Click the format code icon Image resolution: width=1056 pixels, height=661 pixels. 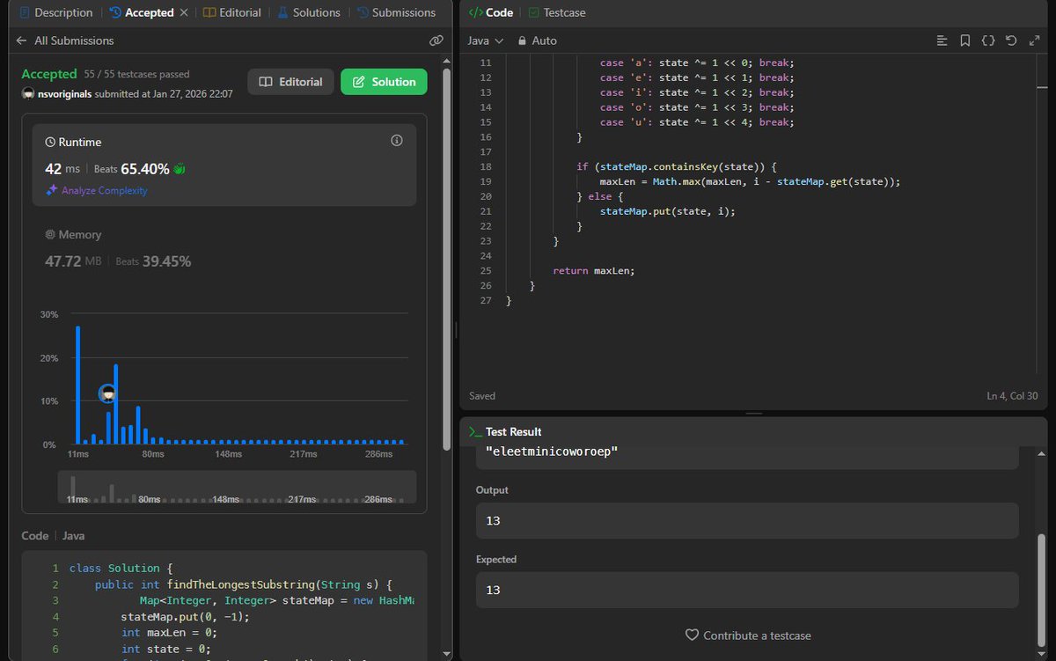pyautogui.click(x=942, y=40)
